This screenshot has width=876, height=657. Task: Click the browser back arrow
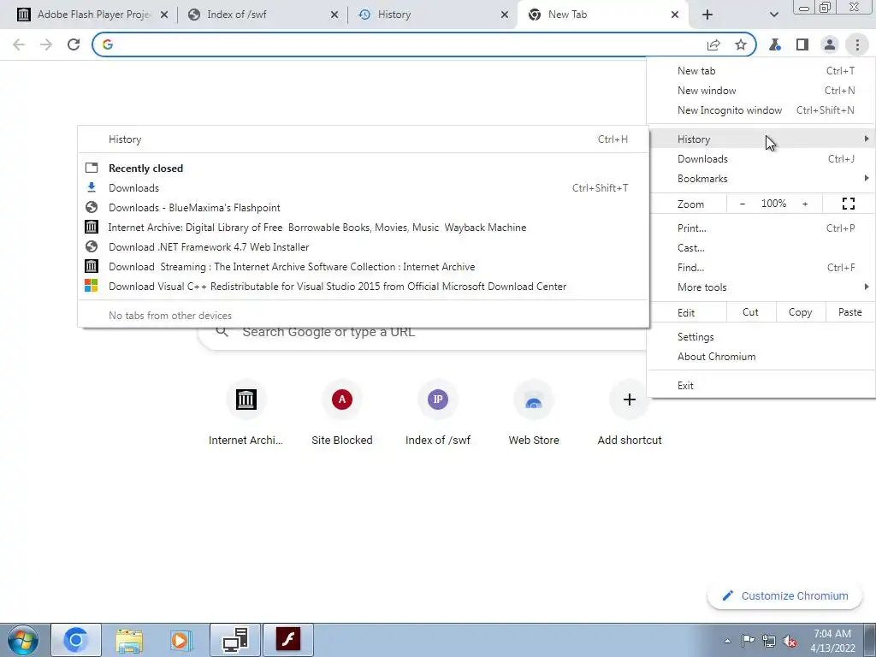[19, 44]
